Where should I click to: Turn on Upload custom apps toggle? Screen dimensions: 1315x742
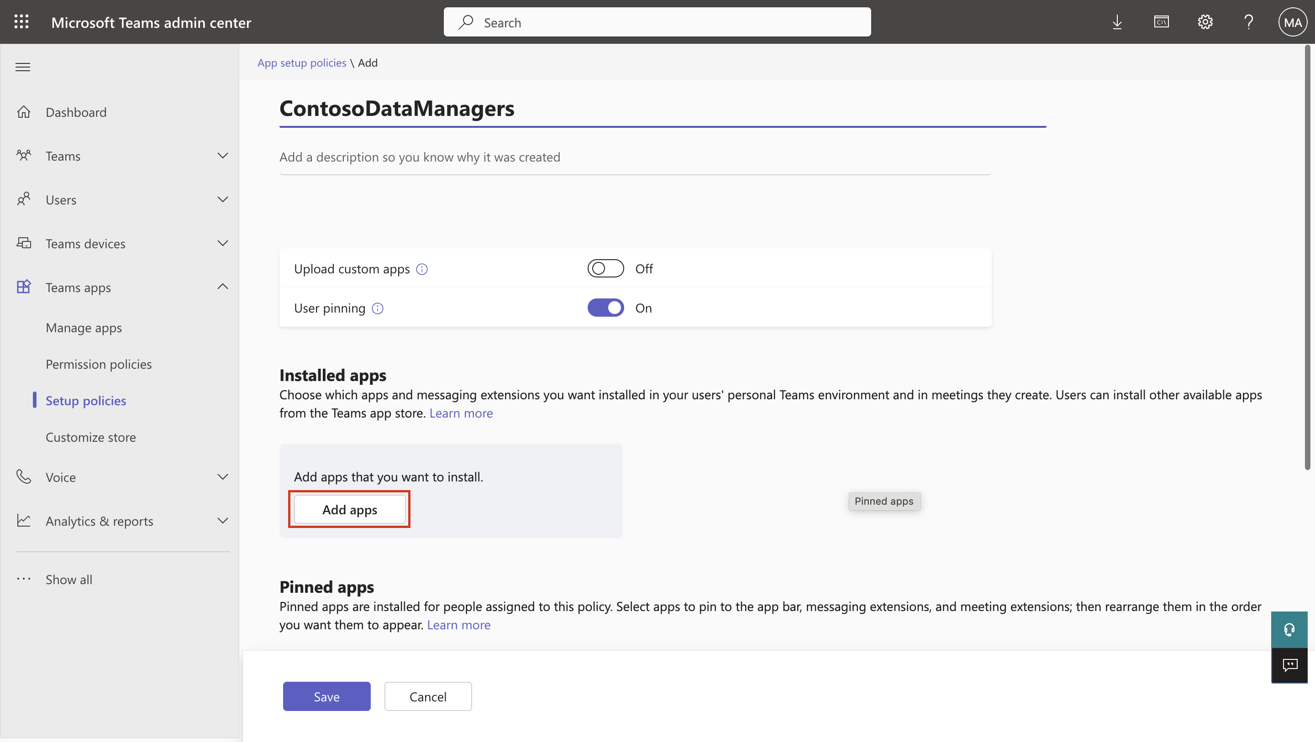tap(605, 268)
